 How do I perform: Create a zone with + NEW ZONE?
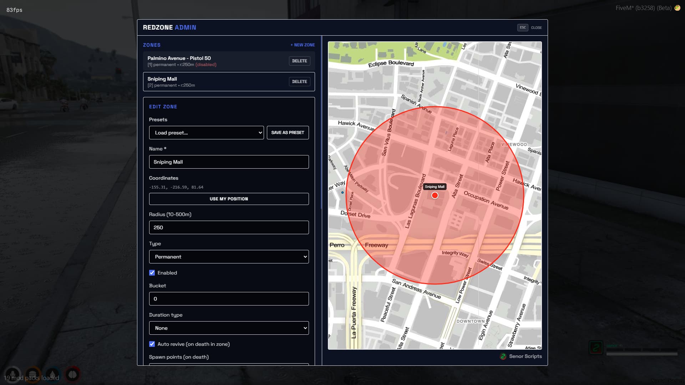tap(303, 45)
